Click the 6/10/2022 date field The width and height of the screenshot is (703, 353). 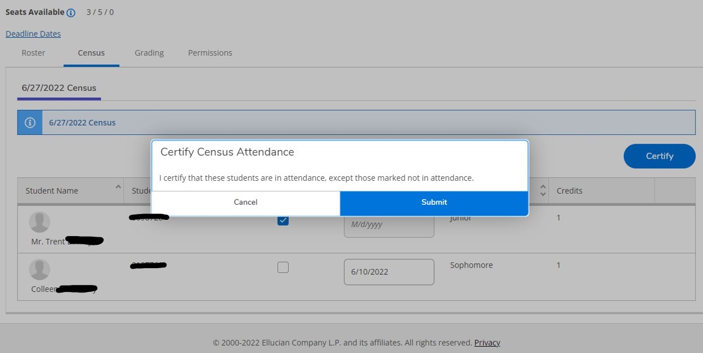pyautogui.click(x=389, y=272)
